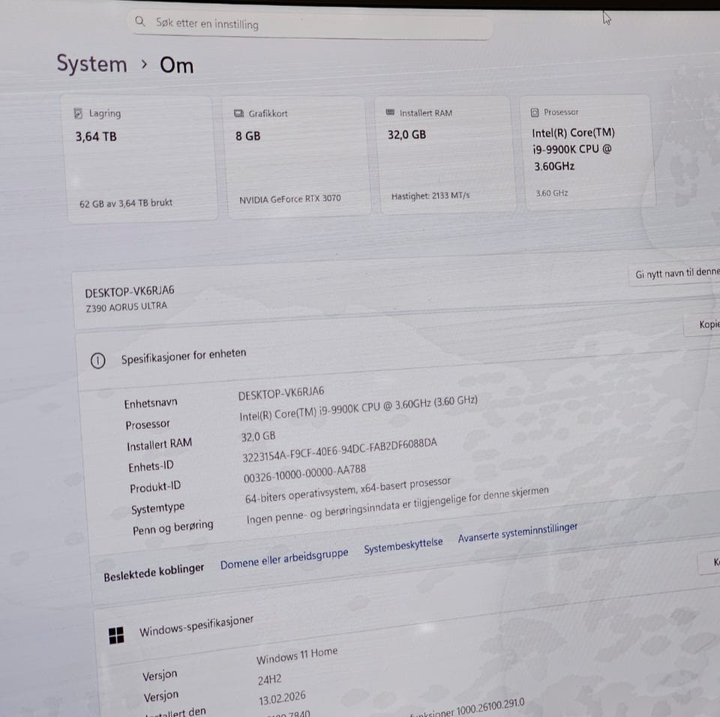Select the date 13.02.2026

point(282,698)
